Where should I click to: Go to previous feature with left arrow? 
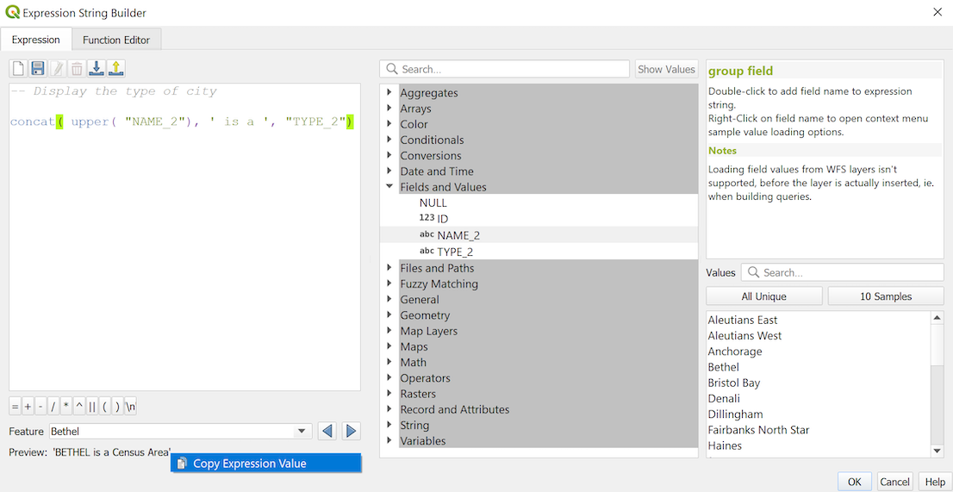pos(327,431)
